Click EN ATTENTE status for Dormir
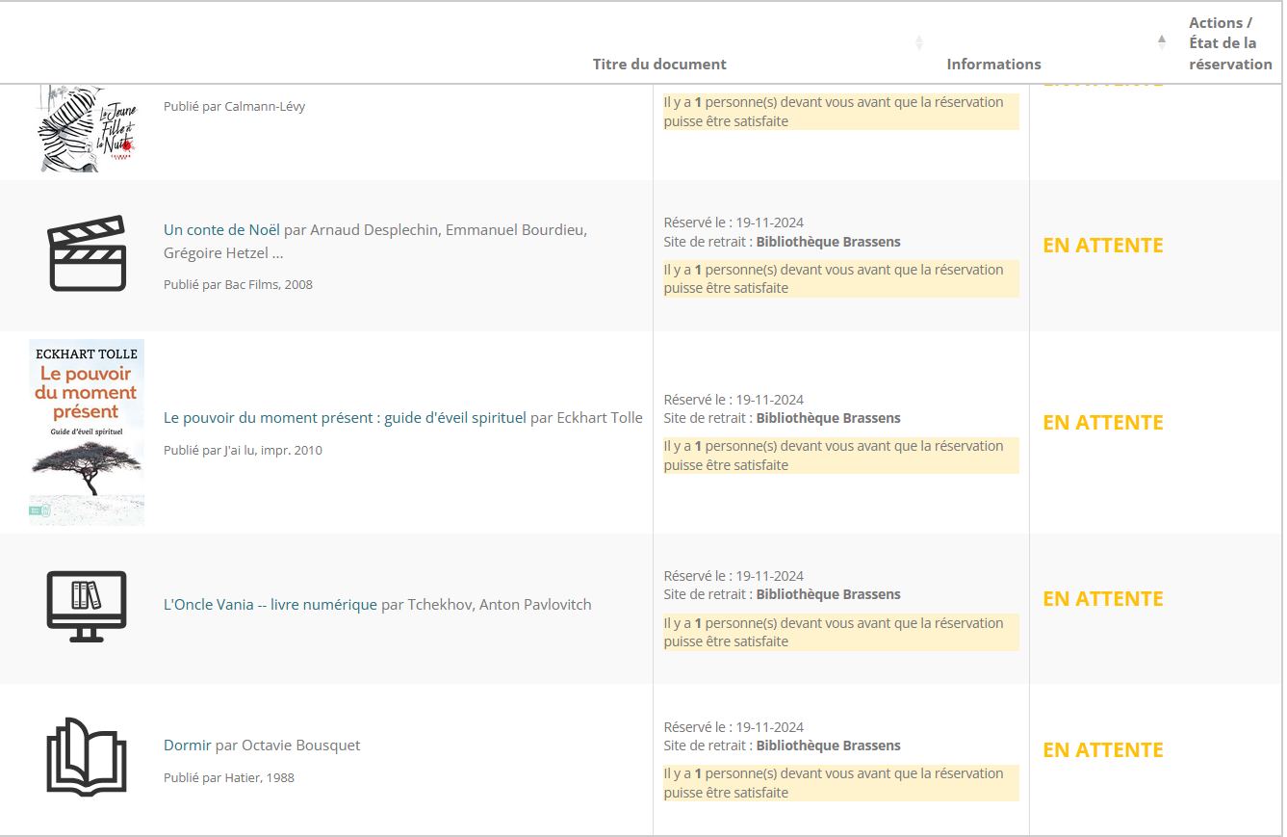 click(x=1103, y=749)
